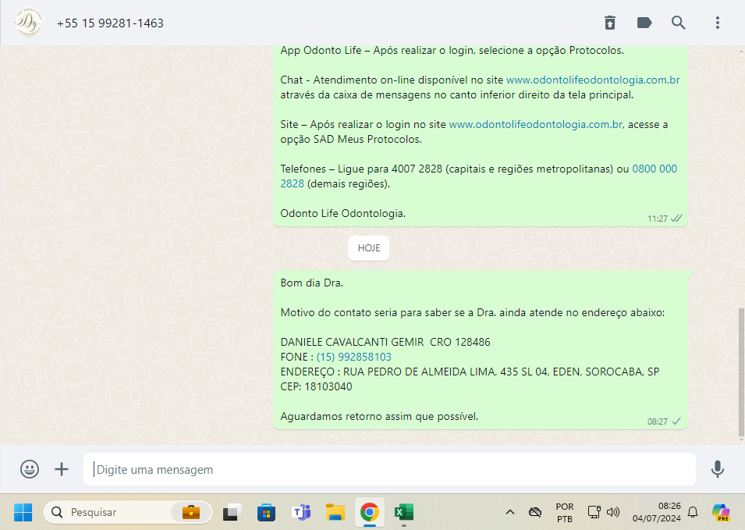
Task: Open the notifications bell icon
Action: (693, 512)
